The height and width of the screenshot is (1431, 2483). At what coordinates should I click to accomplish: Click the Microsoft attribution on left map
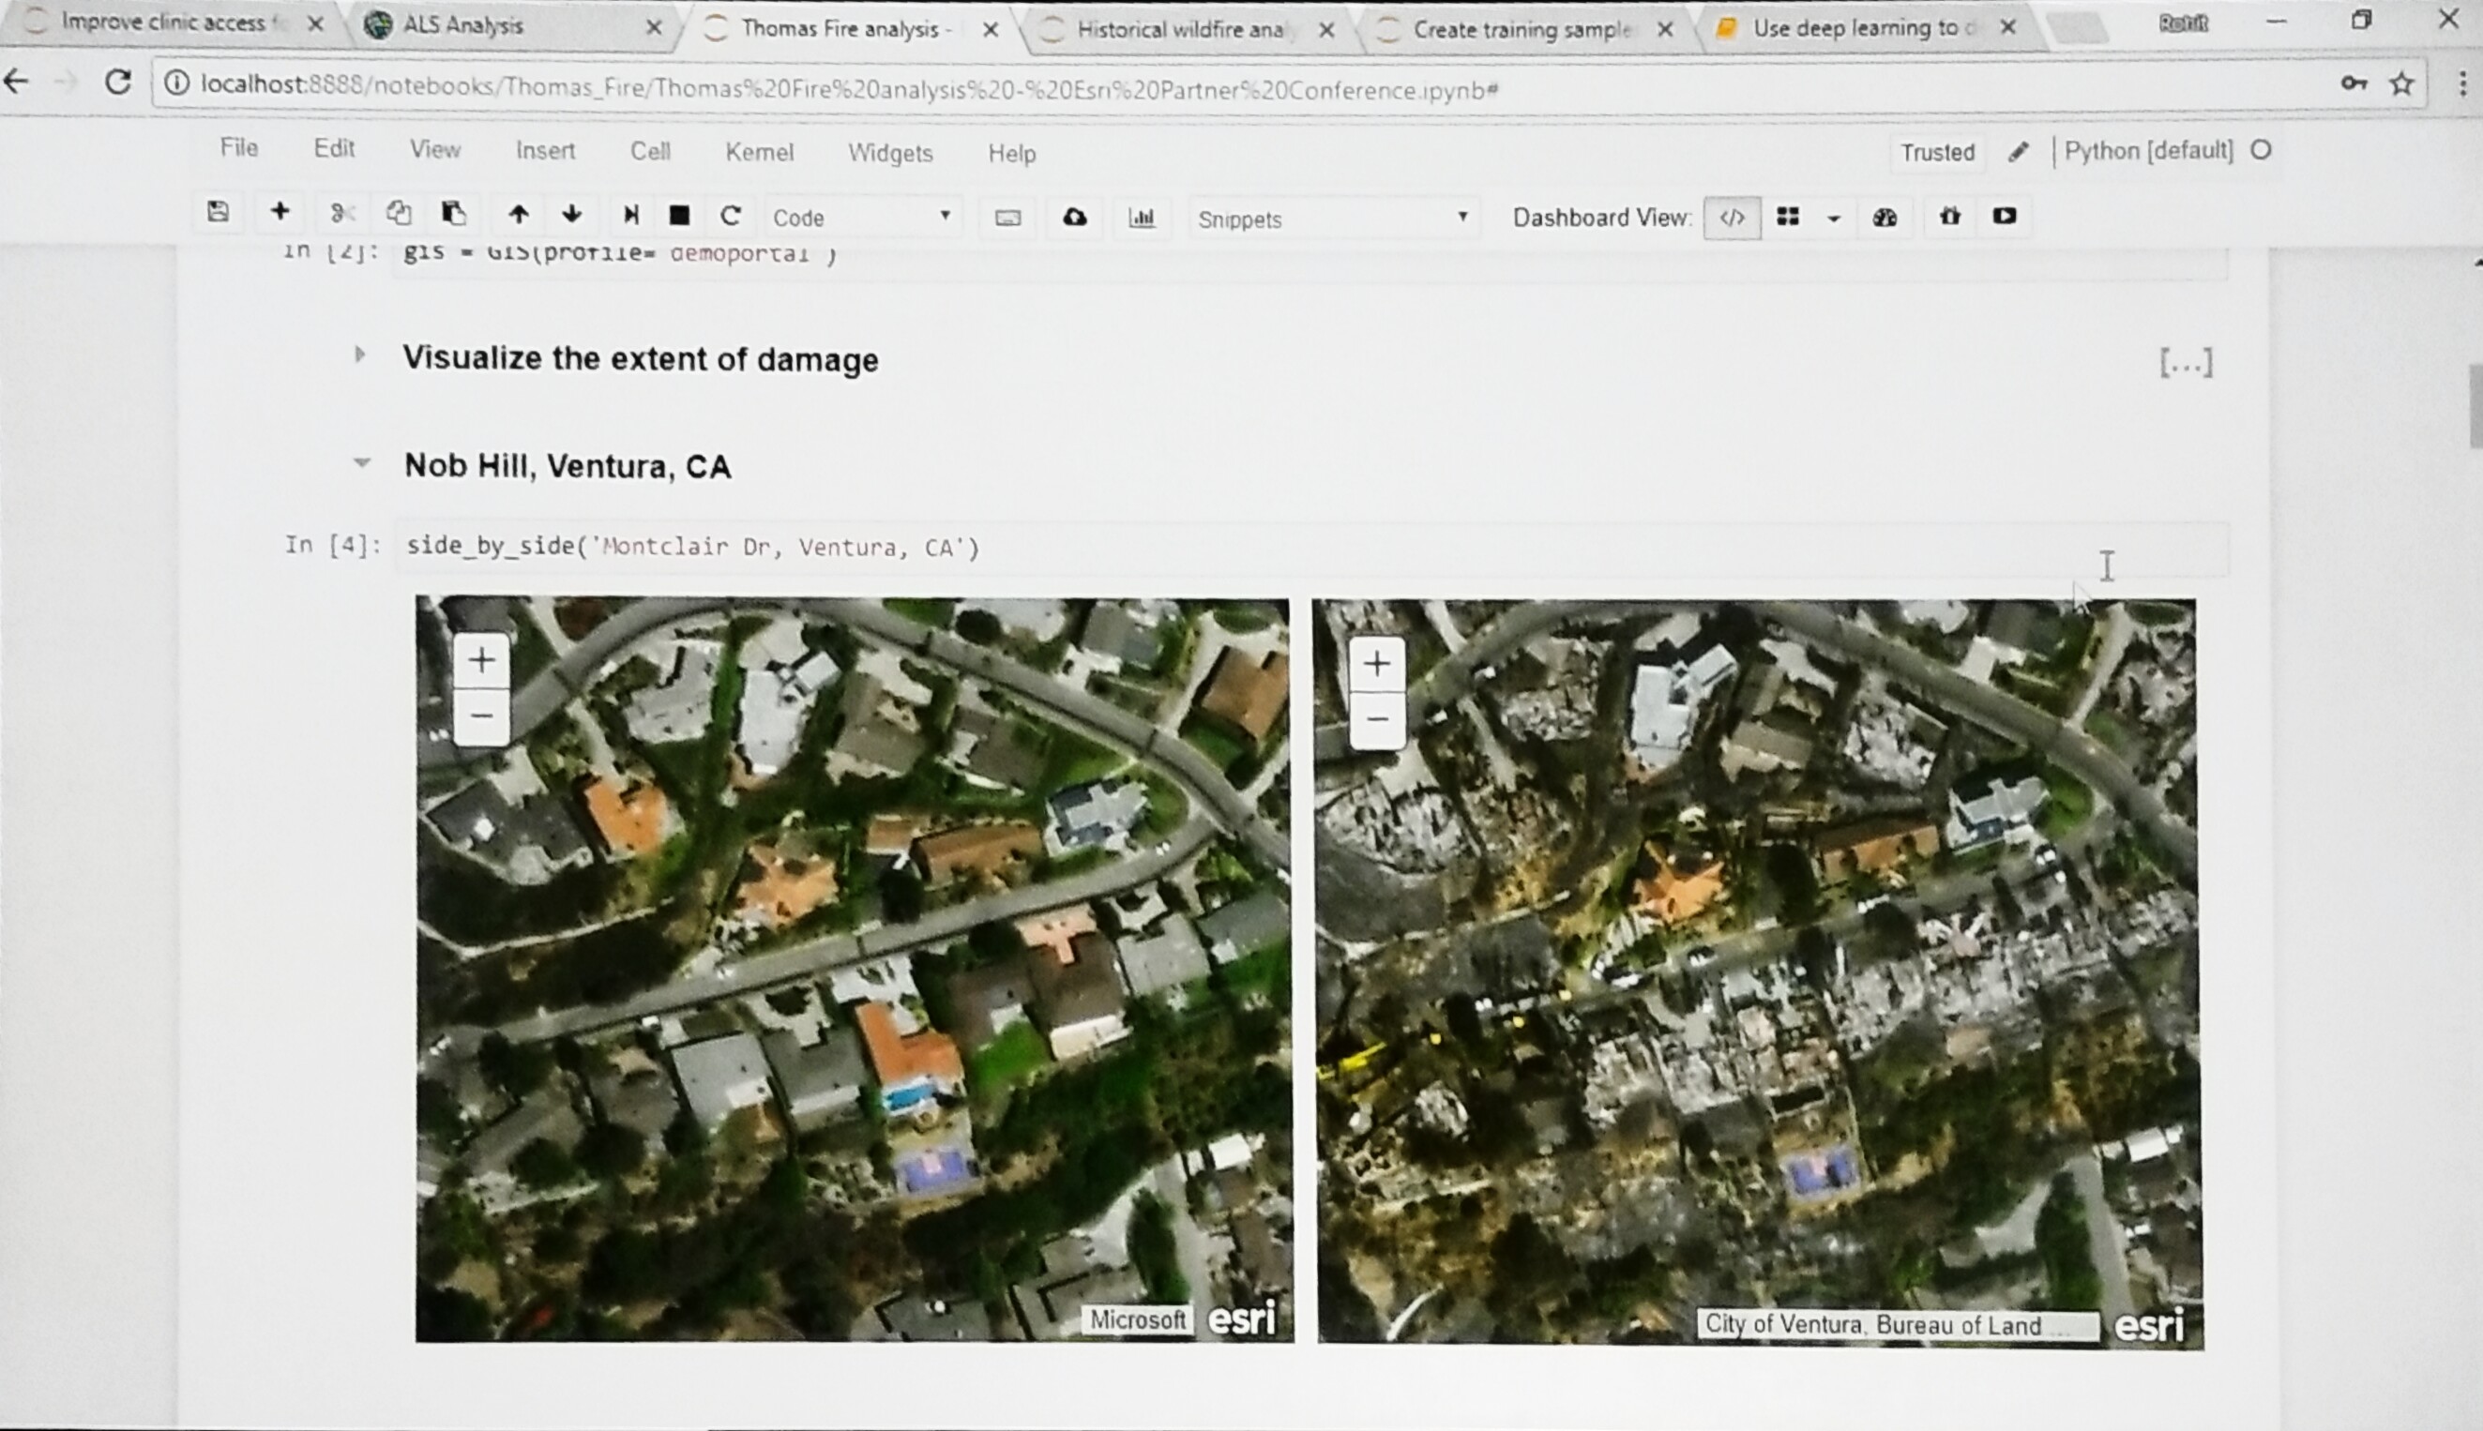click(1136, 1320)
